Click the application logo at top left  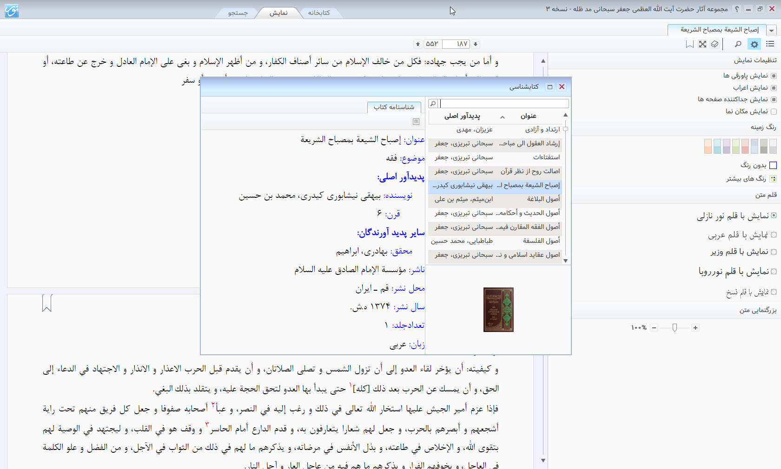click(x=12, y=10)
